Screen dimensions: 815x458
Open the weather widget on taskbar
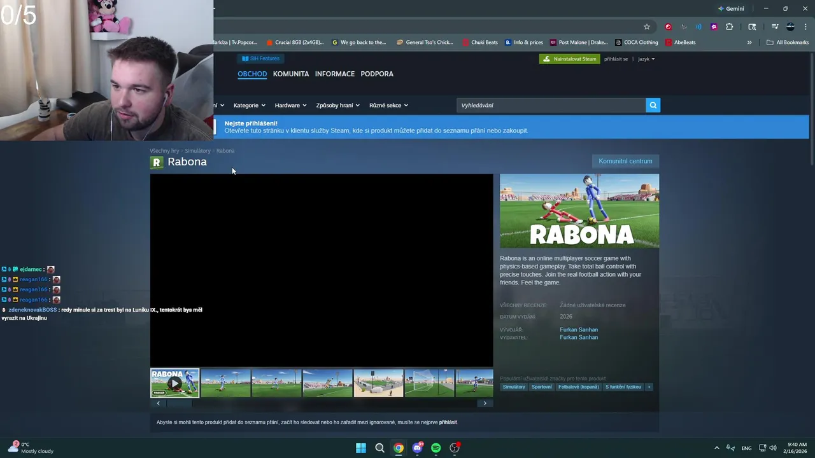pos(31,448)
